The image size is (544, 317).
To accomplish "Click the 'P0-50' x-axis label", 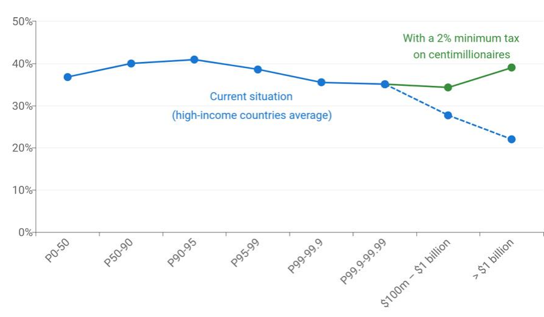I will click(x=57, y=251).
